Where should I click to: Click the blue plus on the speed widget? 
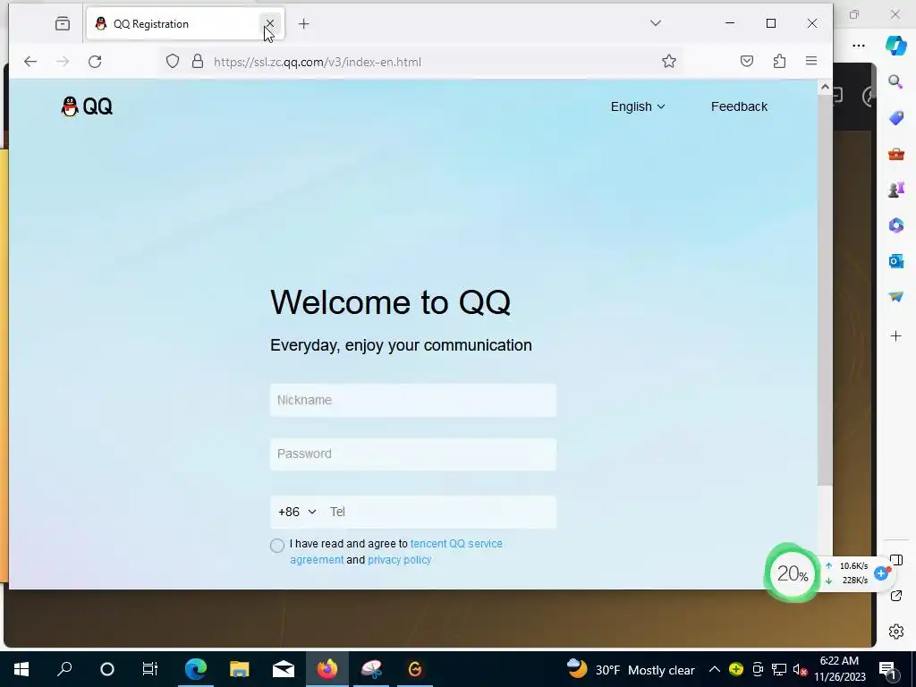tap(881, 573)
